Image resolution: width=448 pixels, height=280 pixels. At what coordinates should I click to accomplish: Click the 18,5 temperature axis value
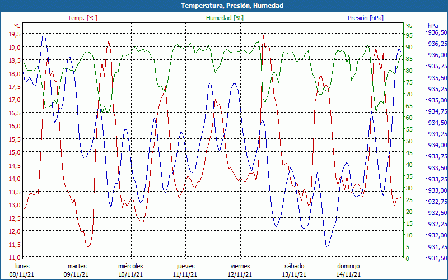click(x=15, y=60)
